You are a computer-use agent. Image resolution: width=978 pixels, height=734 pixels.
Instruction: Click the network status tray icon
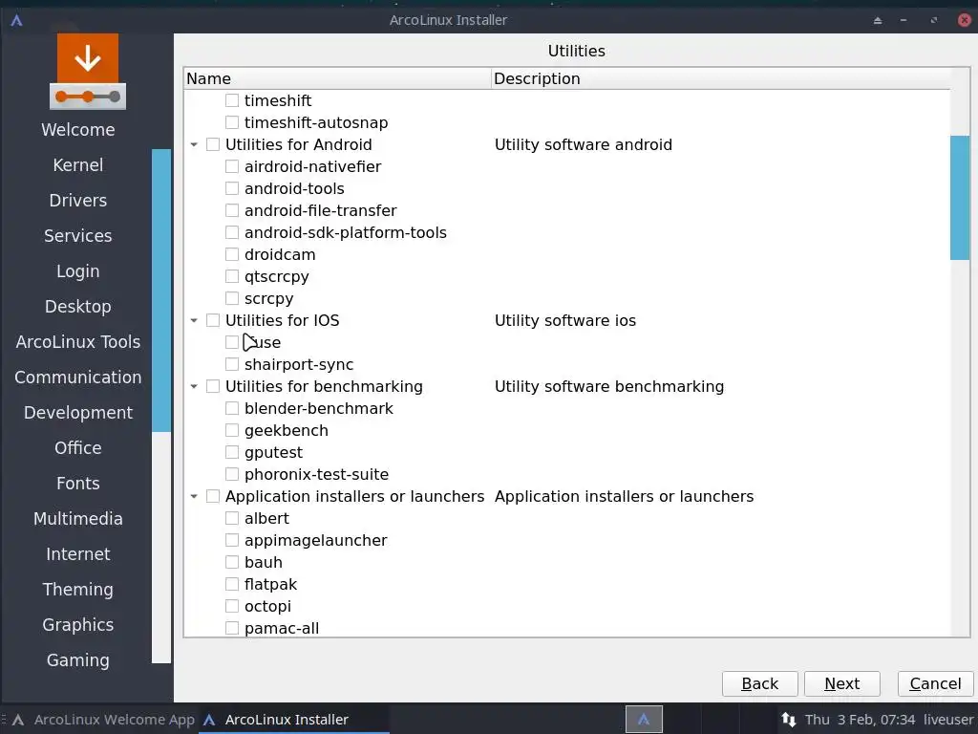(x=788, y=720)
